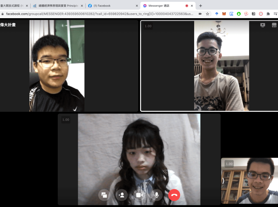Bookmark this page with the star icon

207,14
